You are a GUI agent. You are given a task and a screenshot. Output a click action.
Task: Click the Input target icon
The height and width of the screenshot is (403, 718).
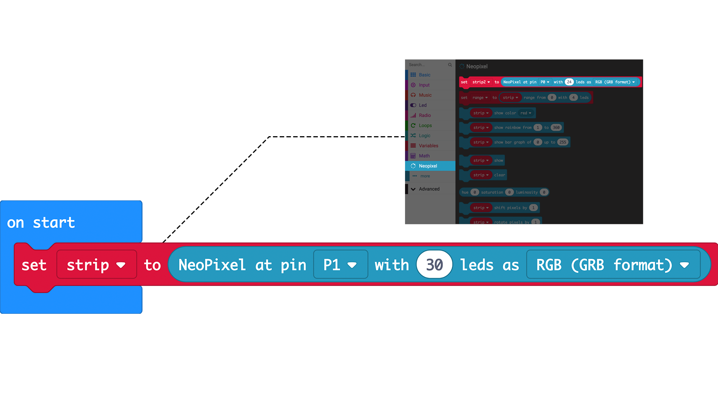point(413,85)
